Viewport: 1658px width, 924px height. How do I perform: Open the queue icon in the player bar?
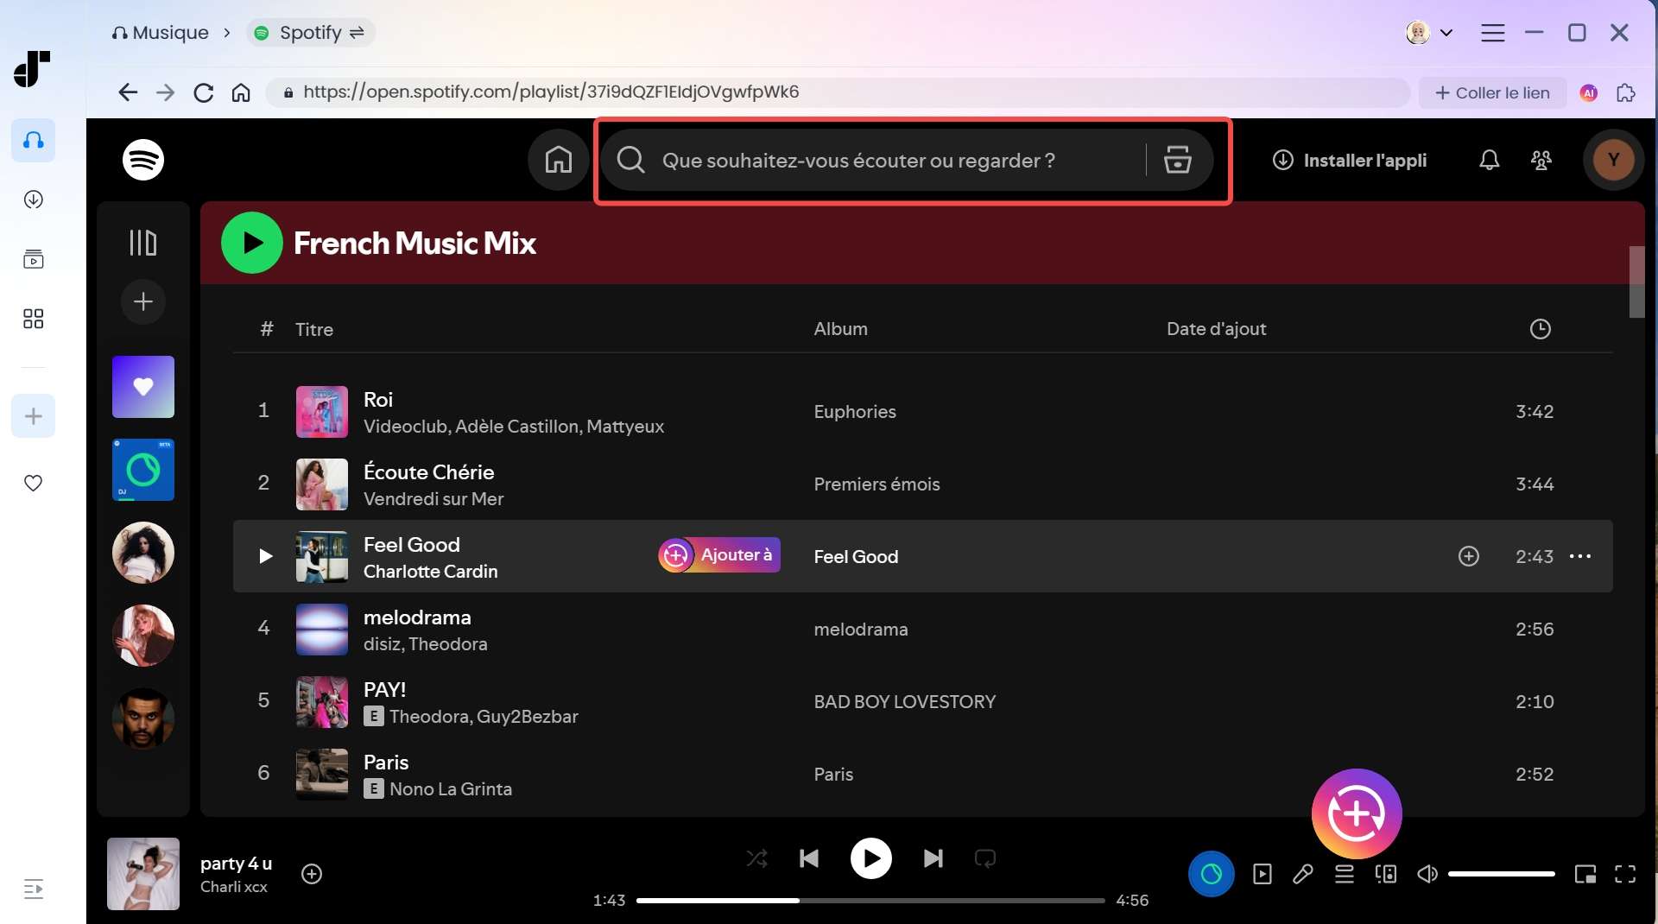pos(1344,874)
